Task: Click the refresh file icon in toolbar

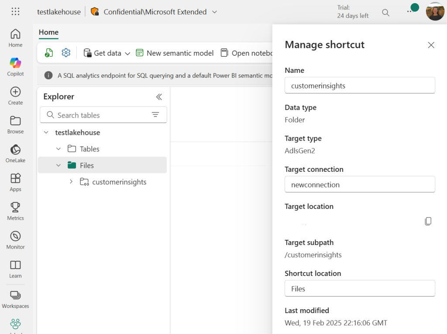Action: 49,53
